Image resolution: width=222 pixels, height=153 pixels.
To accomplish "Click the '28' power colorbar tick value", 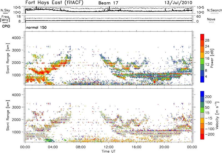I will [x=207, y=40].
